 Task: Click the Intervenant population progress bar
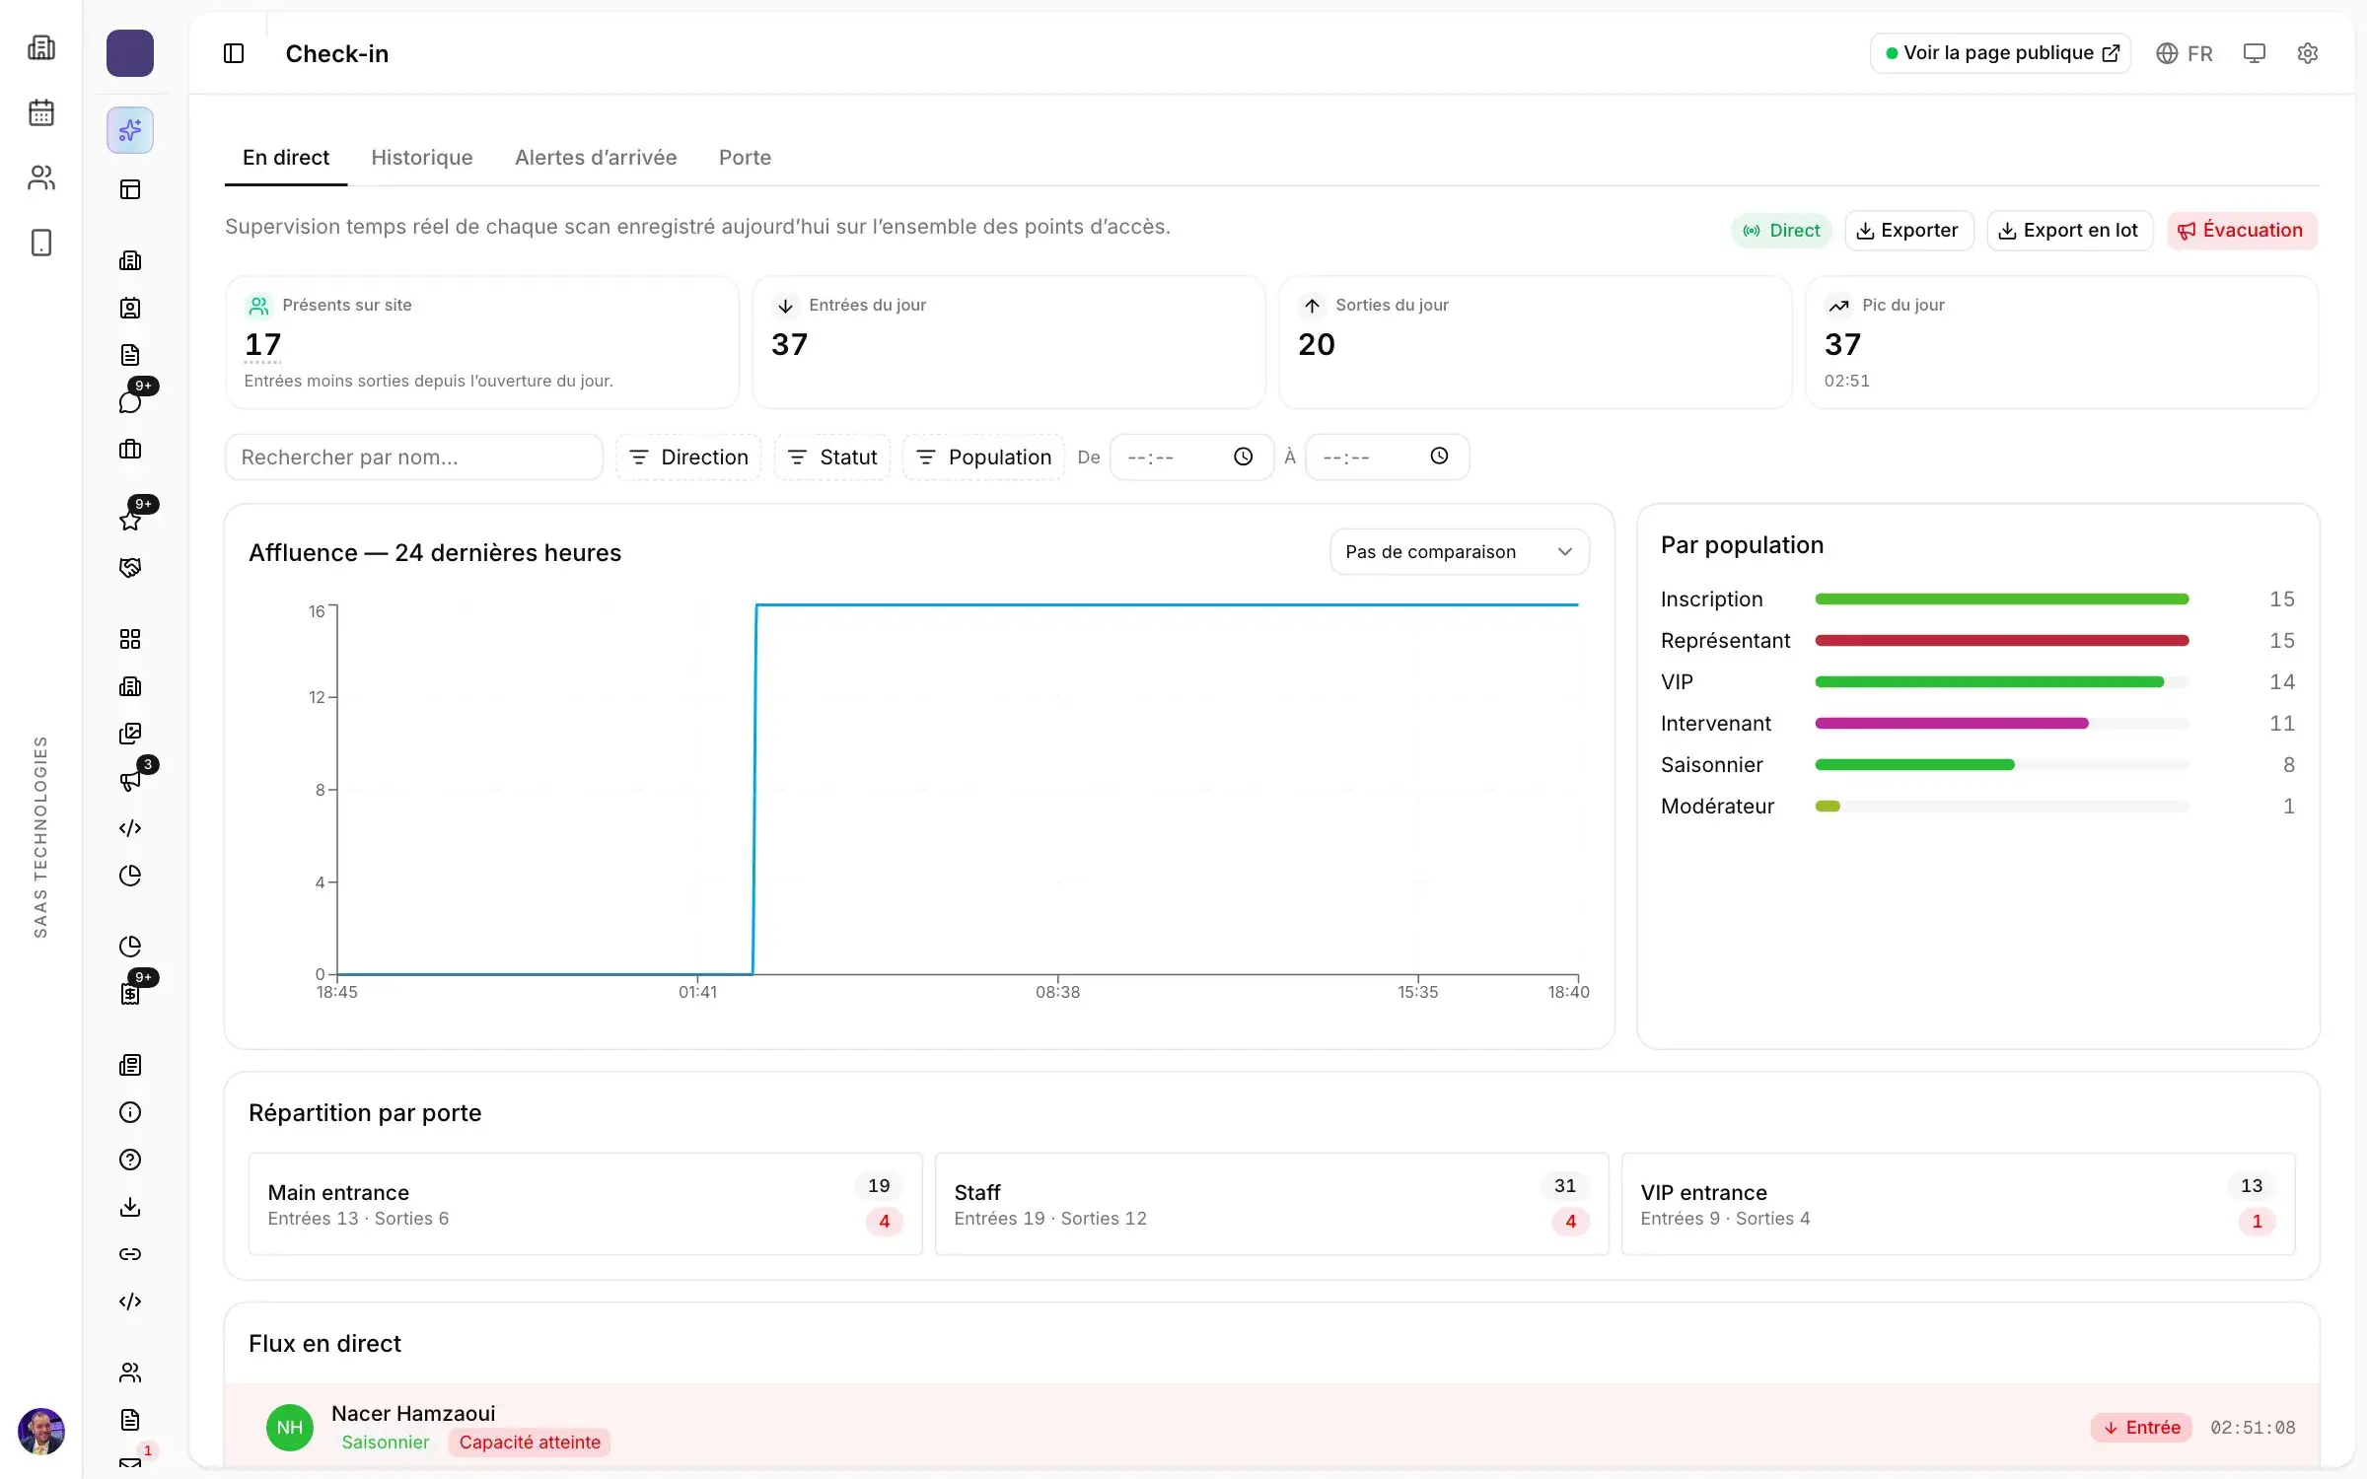pyautogui.click(x=2001, y=723)
